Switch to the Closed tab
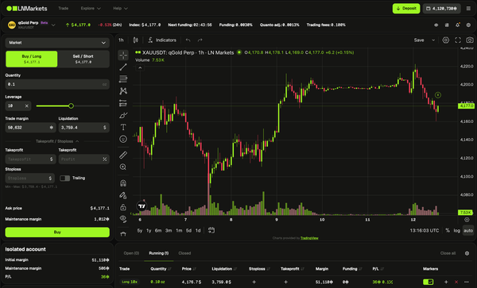Viewport: 477px width, 288px height. point(184,253)
